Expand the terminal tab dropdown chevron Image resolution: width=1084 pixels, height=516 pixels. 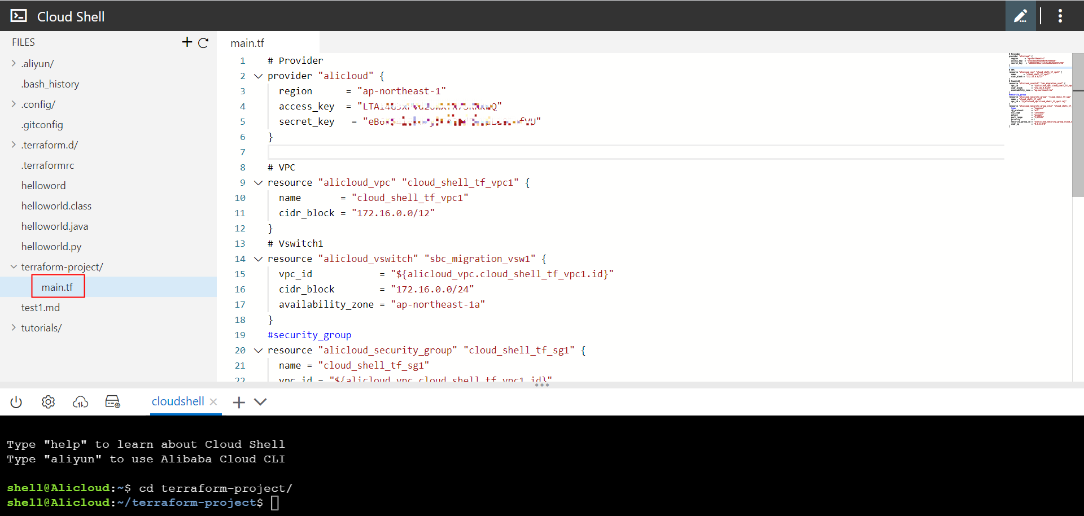point(260,402)
